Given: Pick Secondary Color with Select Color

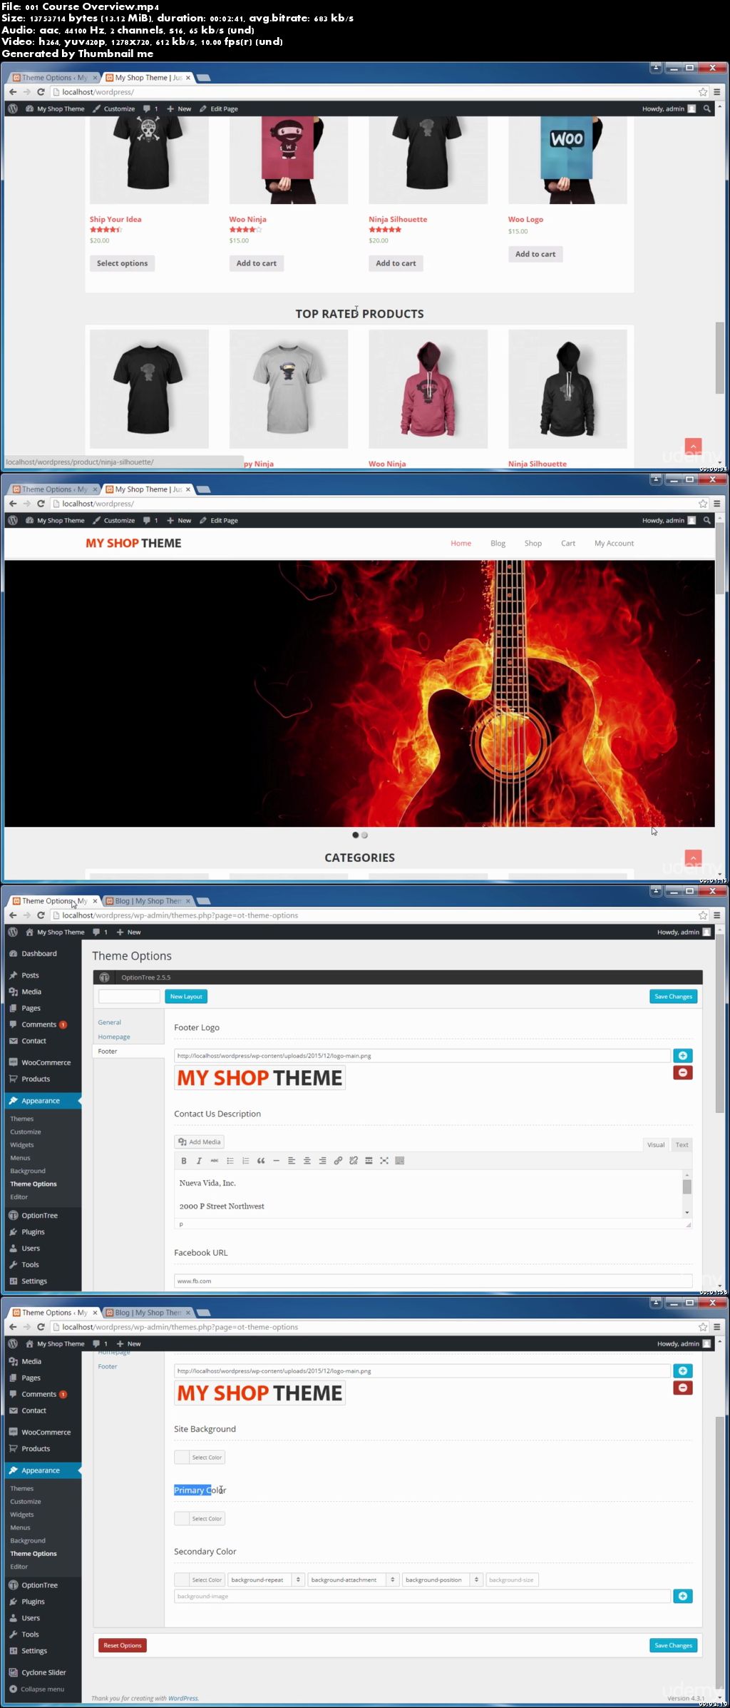Looking at the screenshot, I should [x=200, y=1580].
